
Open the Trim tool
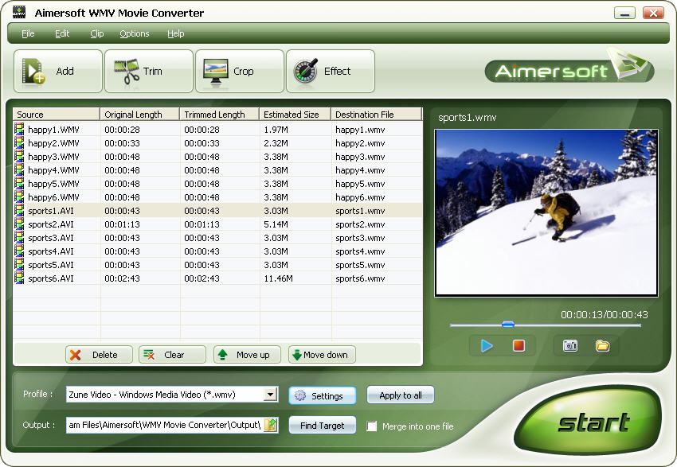coord(148,71)
